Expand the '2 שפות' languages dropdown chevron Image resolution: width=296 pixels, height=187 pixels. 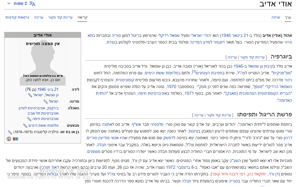pyautogui.click(x=9, y=3)
